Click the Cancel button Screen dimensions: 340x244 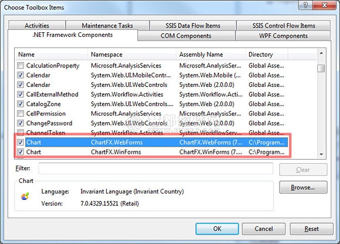point(264,229)
